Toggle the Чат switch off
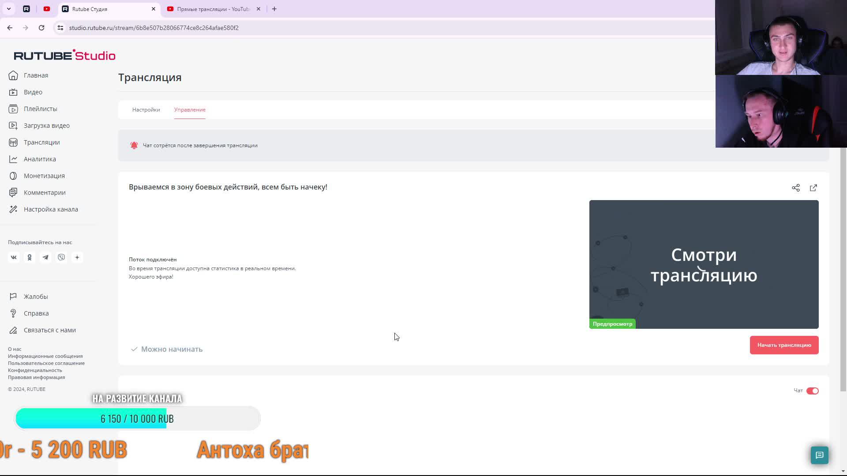The image size is (847, 476). pyautogui.click(x=812, y=391)
